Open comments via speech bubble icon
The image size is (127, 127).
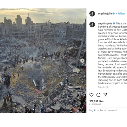pos(98,95)
